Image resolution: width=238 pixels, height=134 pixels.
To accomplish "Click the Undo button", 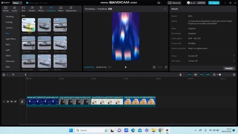I will tap(13, 74).
